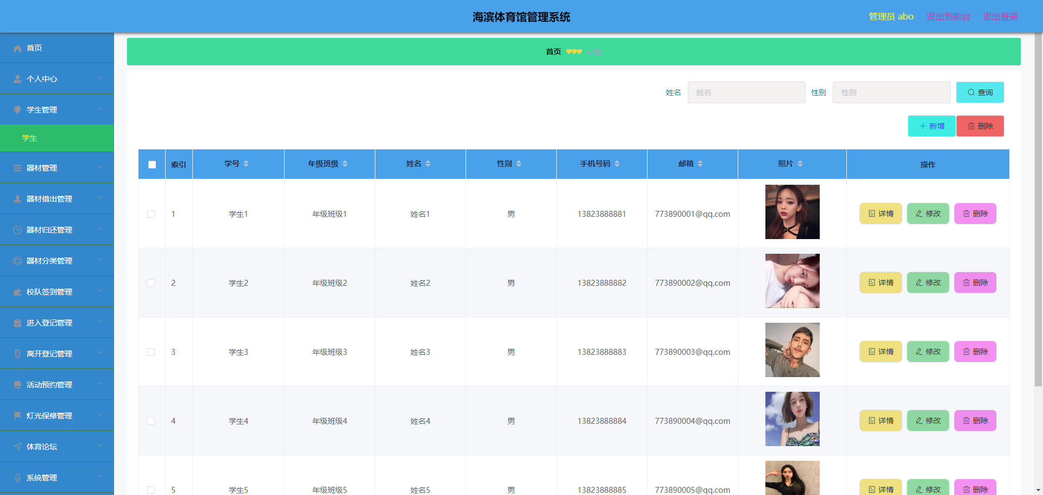Click the clipboard icon beside 进入登记管理
This screenshot has width=1043, height=495.
click(17, 323)
